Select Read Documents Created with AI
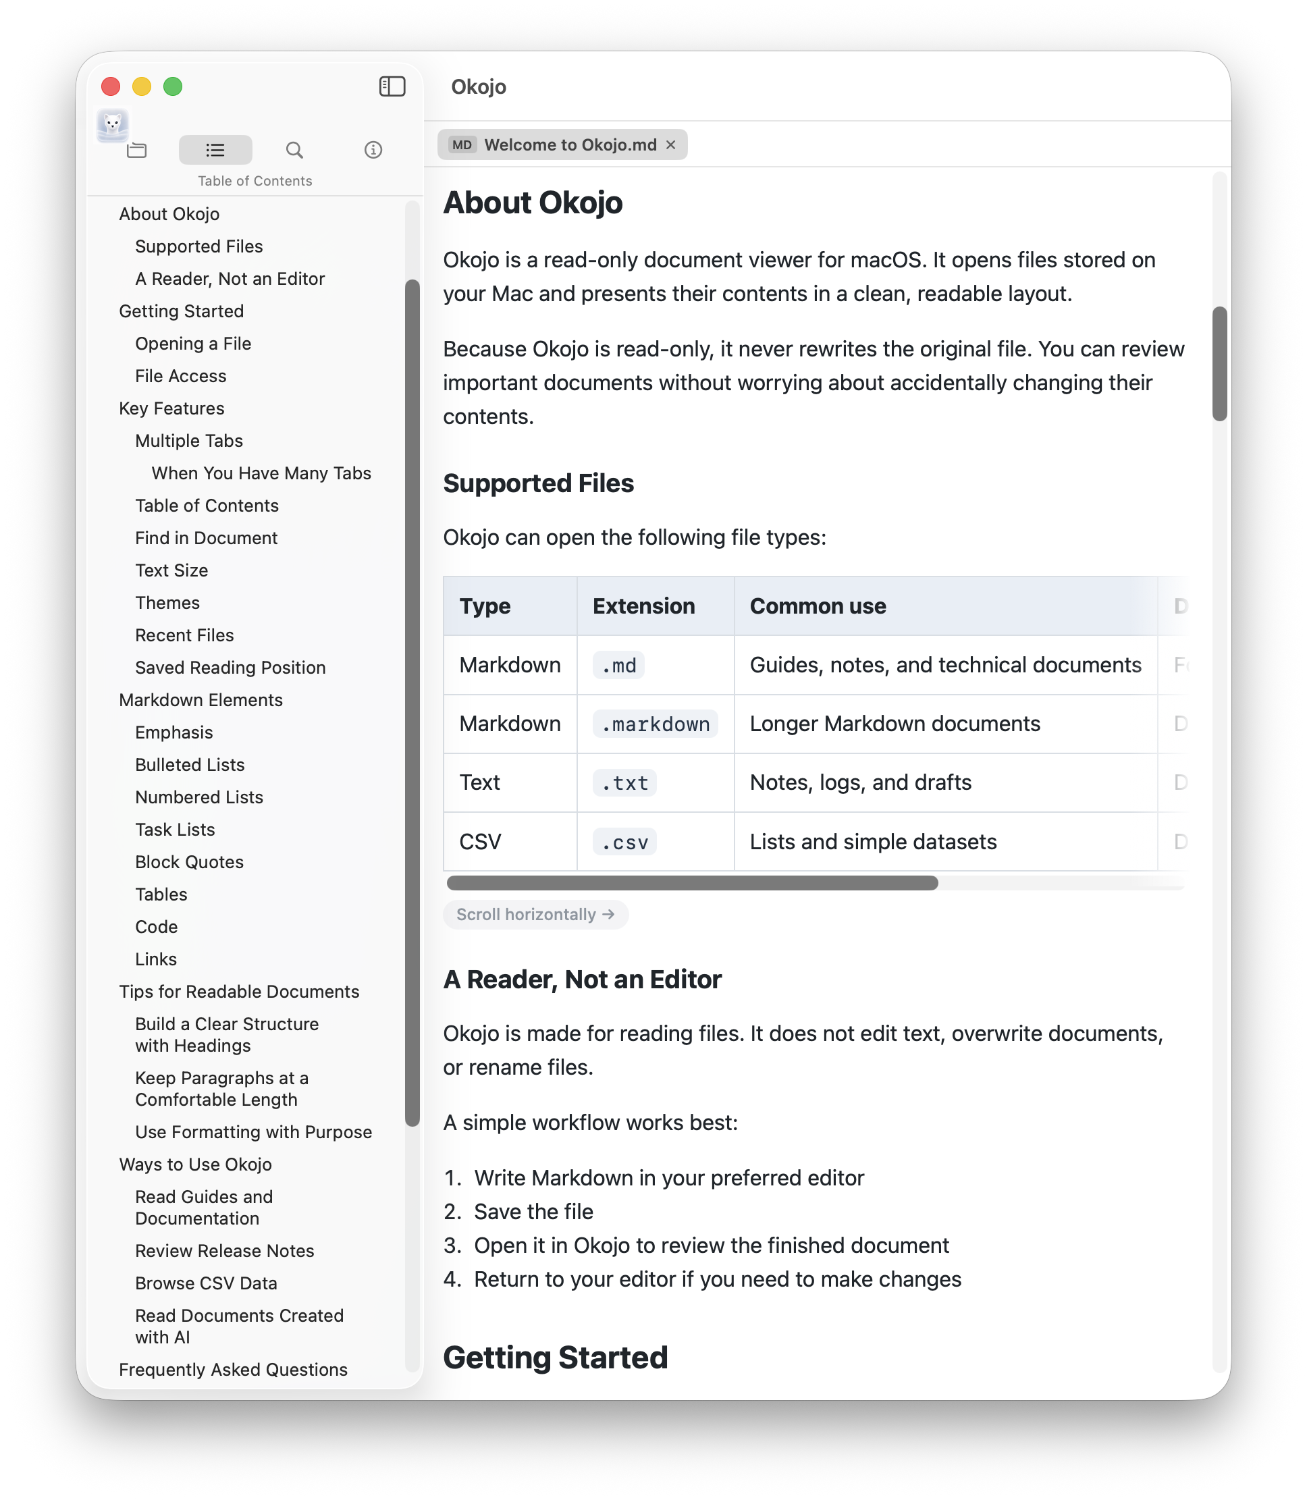Image resolution: width=1307 pixels, height=1500 pixels. coord(239,1327)
